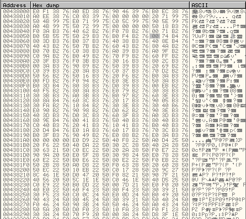The height and width of the screenshot is (219, 246).
Task: Click ASCII text of row 00438220 starting @V
Action: point(216,180)
